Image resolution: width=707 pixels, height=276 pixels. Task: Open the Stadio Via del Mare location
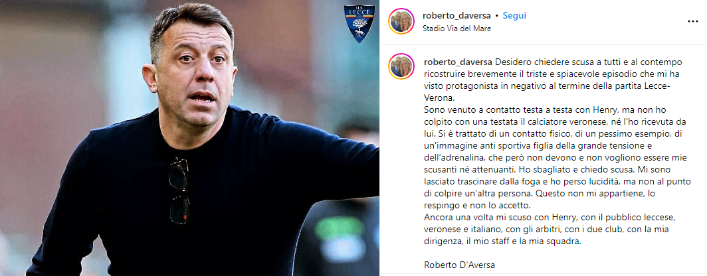pos(456,29)
